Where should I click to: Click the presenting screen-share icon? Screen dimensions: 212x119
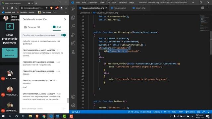(x=10, y=26)
